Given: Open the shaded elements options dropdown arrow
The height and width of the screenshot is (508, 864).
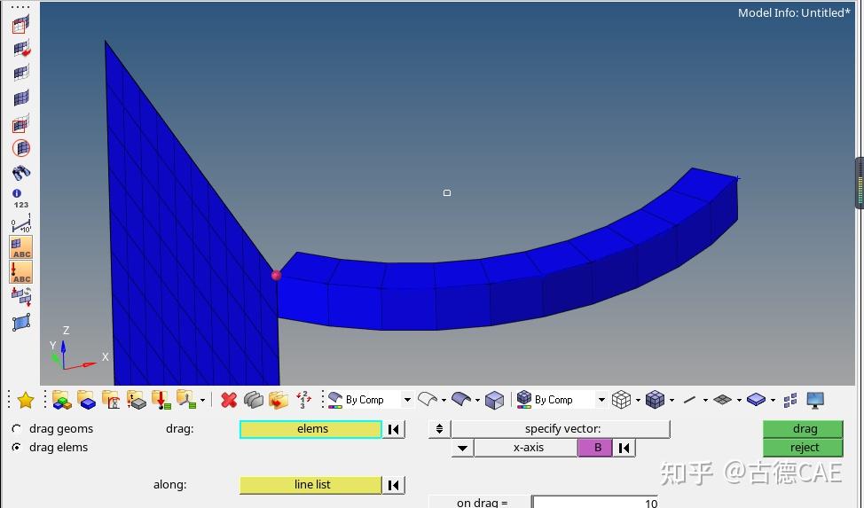Looking at the screenshot, I should [672, 401].
